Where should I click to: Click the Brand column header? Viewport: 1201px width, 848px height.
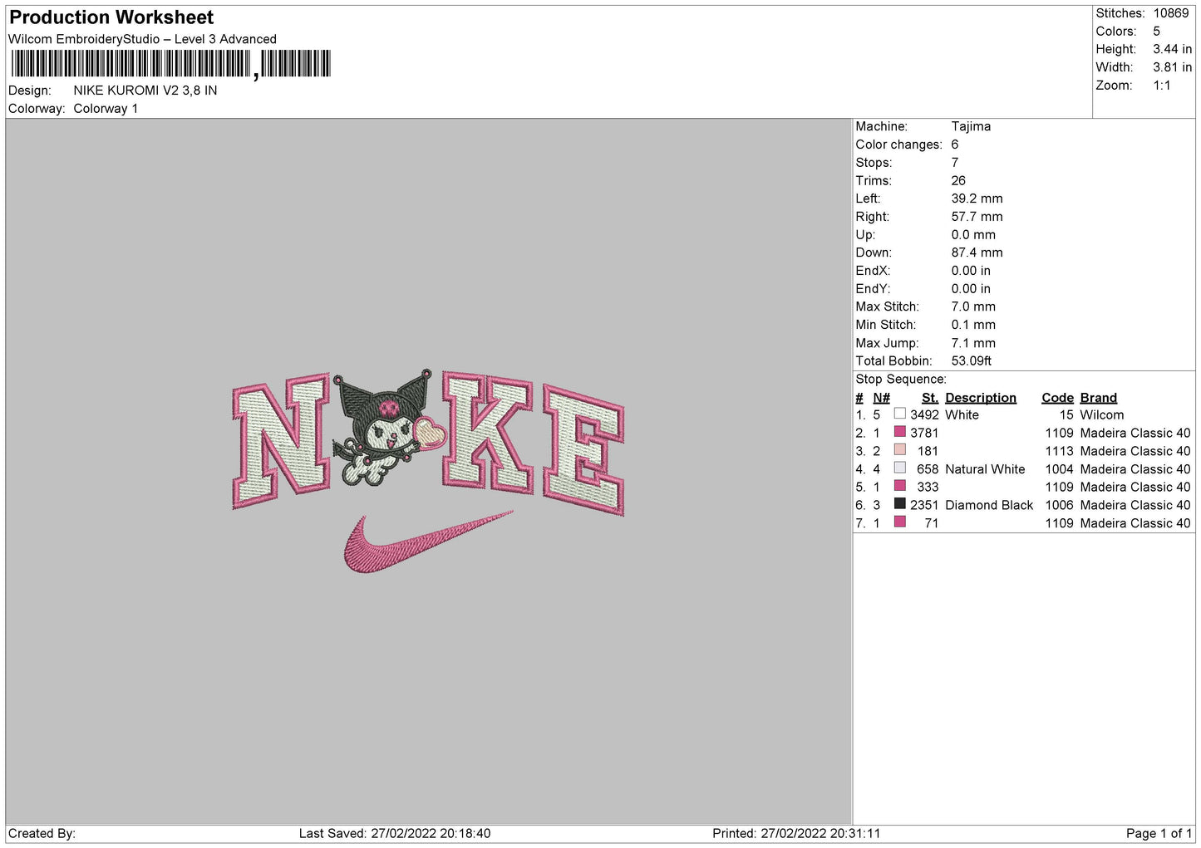tap(1099, 398)
